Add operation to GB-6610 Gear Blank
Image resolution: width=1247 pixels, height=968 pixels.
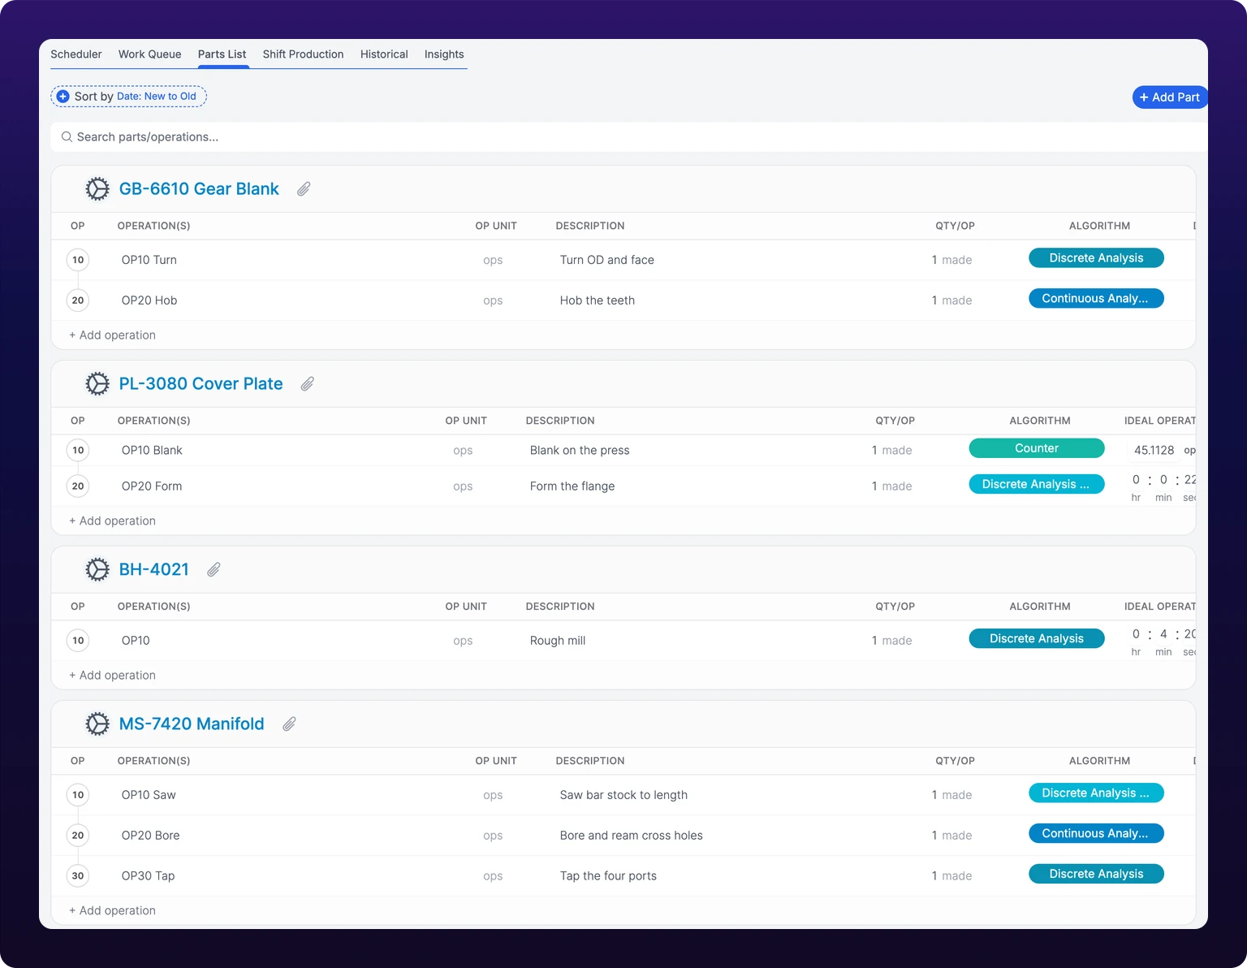click(112, 335)
